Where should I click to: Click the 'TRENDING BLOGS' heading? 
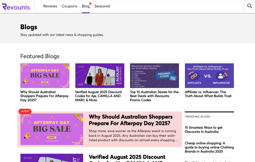(197, 117)
